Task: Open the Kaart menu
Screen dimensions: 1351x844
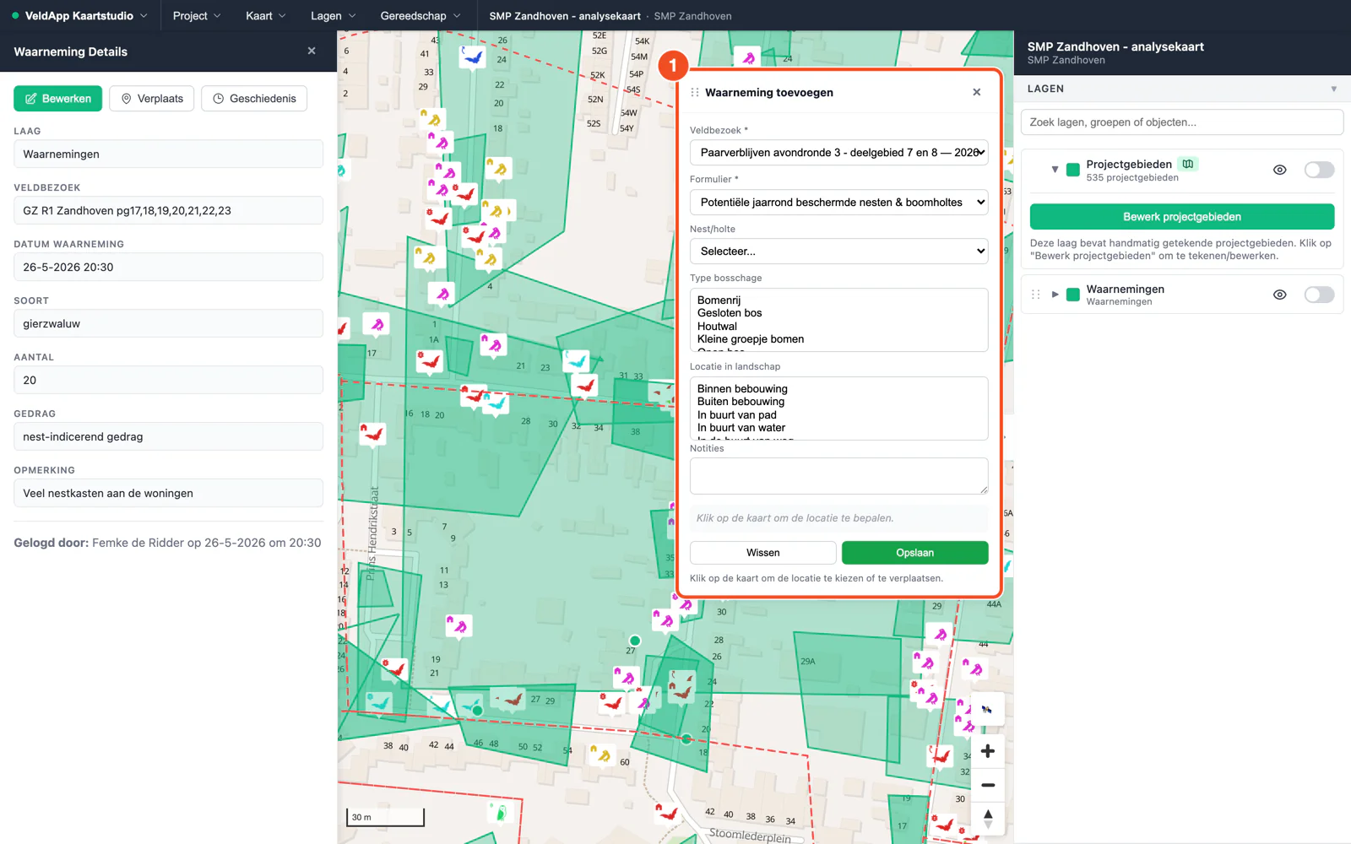Action: pos(266,16)
